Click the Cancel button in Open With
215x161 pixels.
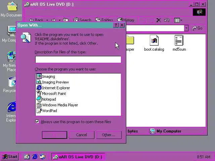point(82,135)
